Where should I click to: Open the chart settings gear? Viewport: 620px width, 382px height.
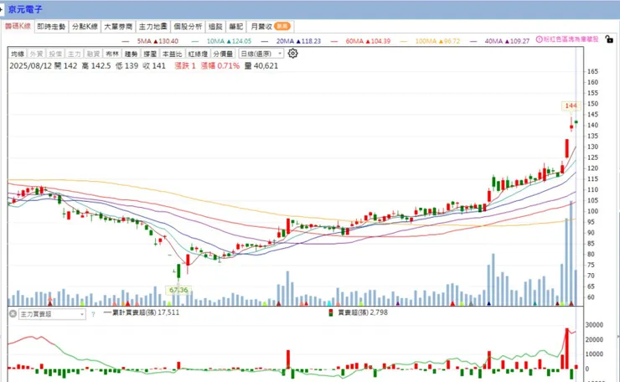(x=292, y=54)
